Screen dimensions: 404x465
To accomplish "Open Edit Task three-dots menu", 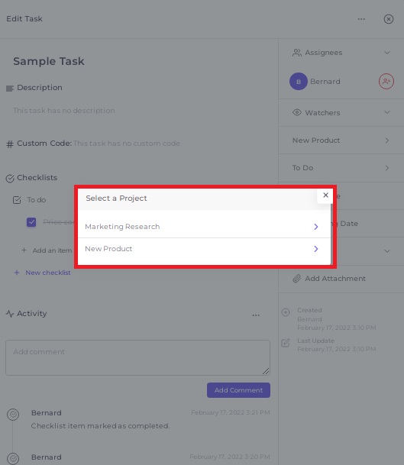I will pyautogui.click(x=361, y=19).
